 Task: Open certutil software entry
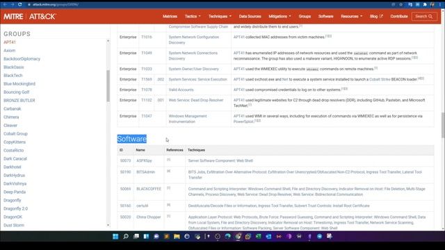coord(142,206)
